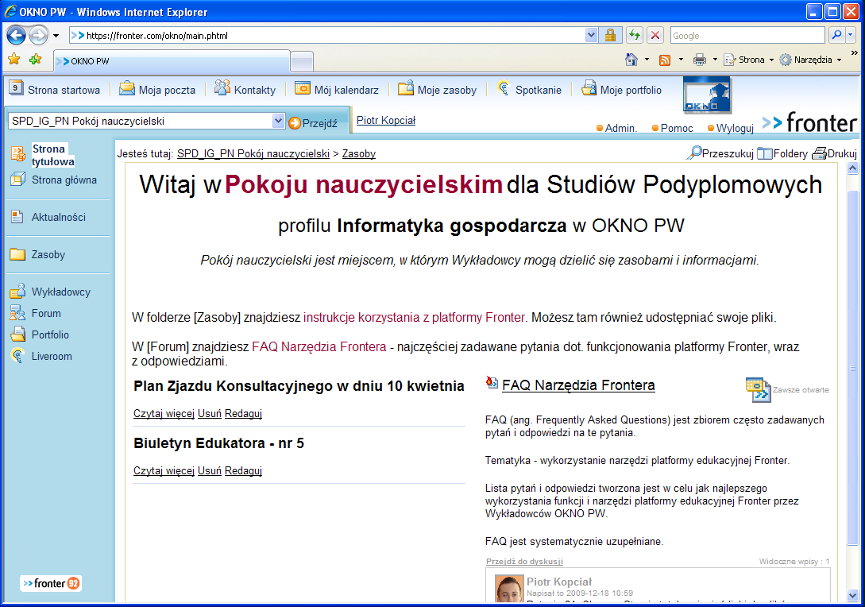
Task: Expand the address bar history dropdown
Action: [x=591, y=35]
